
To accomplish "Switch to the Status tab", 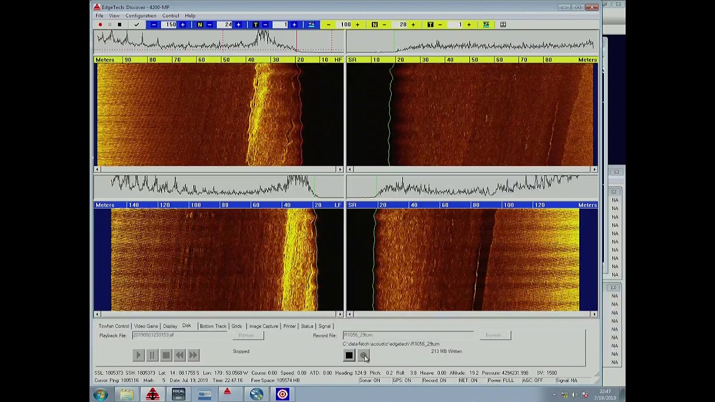I will pyautogui.click(x=307, y=326).
